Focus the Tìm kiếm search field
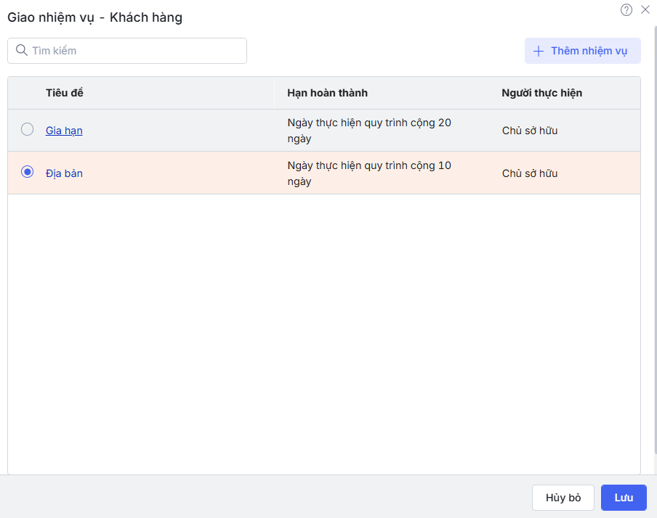This screenshot has height=518, width=657. point(134,51)
